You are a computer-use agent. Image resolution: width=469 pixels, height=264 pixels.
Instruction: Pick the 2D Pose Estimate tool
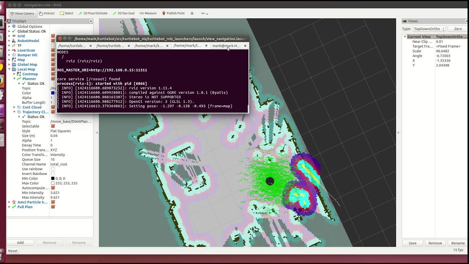pyautogui.click(x=93, y=13)
